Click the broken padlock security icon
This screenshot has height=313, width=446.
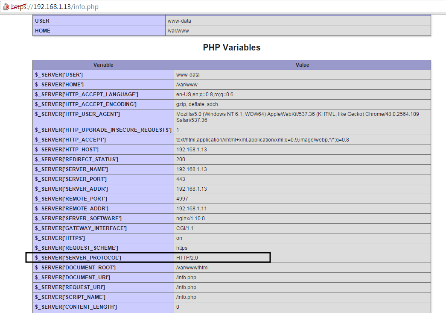tap(6, 7)
